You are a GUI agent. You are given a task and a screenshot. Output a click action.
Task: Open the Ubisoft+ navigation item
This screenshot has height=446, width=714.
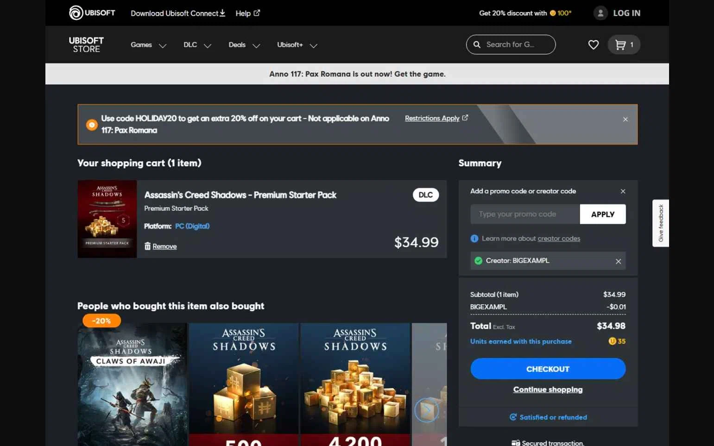(290, 44)
